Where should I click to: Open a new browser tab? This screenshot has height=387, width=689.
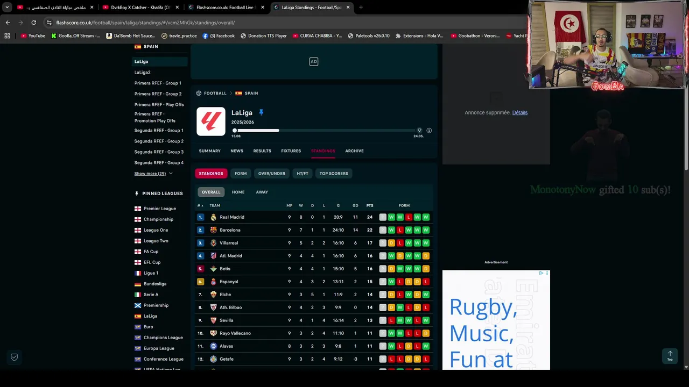tap(361, 8)
